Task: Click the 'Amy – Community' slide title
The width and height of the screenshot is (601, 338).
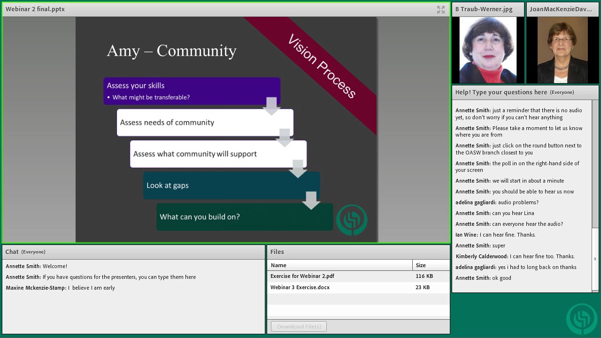Action: click(x=171, y=51)
